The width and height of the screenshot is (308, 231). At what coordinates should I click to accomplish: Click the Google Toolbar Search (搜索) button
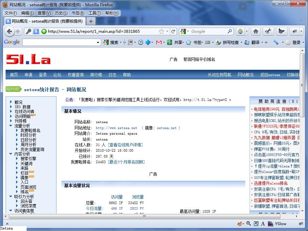click(111, 42)
